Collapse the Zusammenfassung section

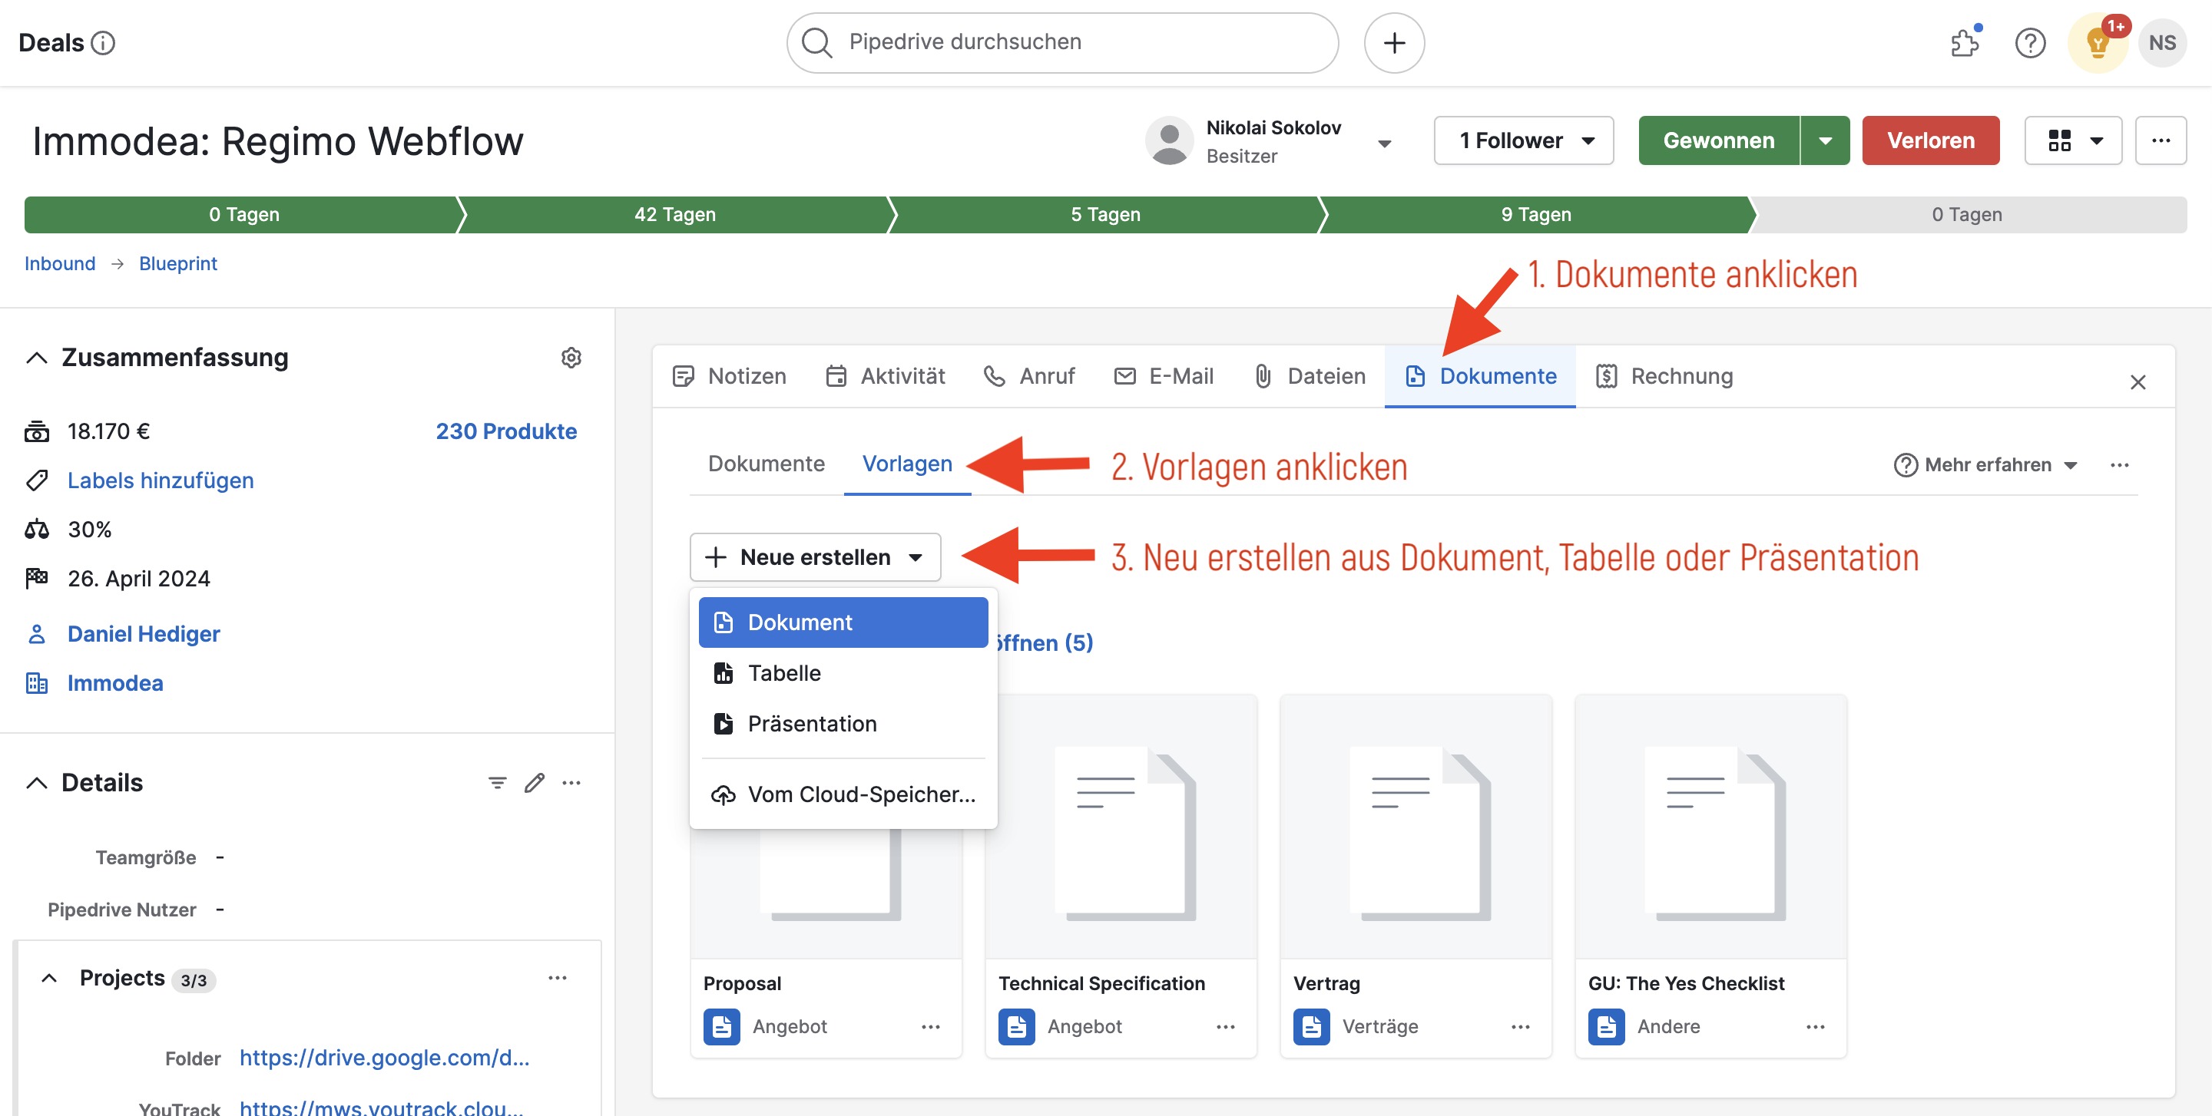click(x=37, y=358)
